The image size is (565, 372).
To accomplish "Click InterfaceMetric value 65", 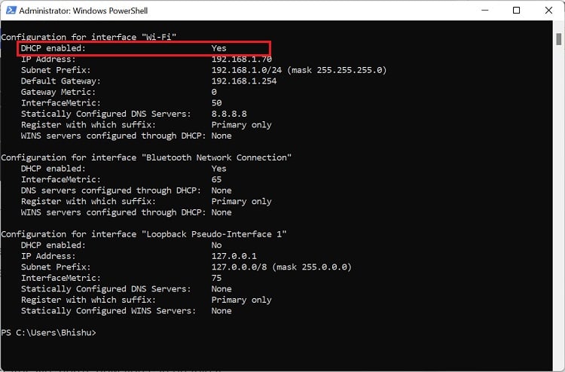I will click(216, 179).
